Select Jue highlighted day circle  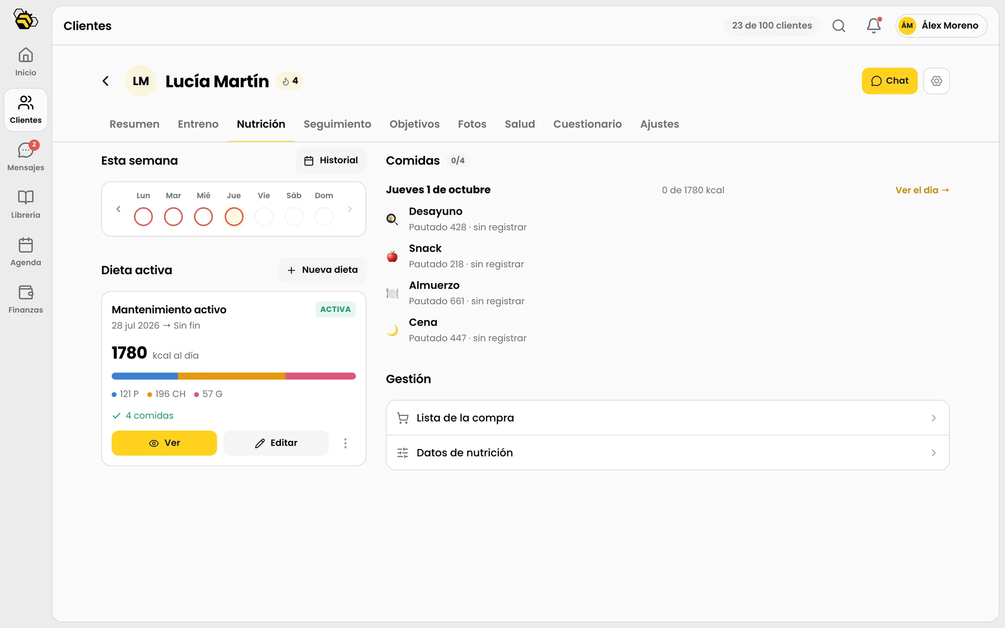pyautogui.click(x=234, y=216)
